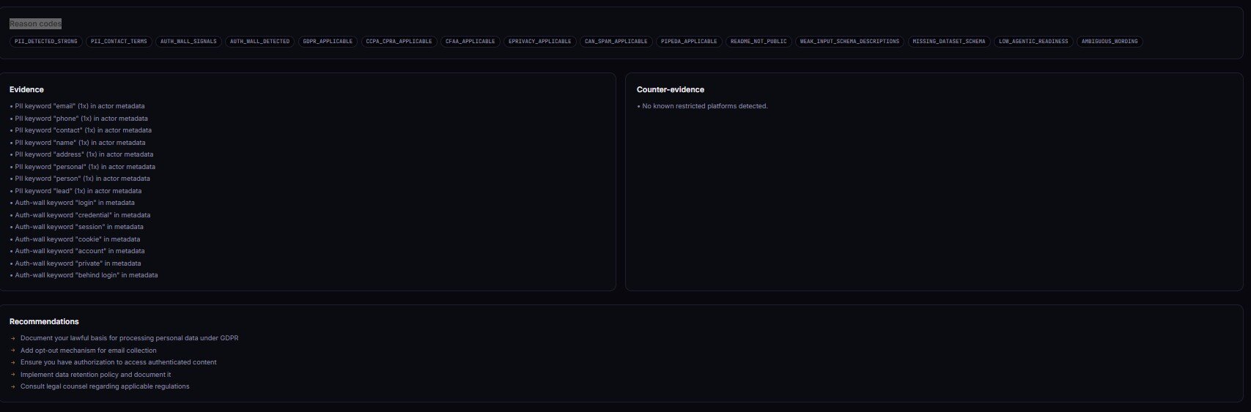Click the PII keyword "lead" evidence line
This screenshot has height=412, width=1251.
(x=75, y=191)
